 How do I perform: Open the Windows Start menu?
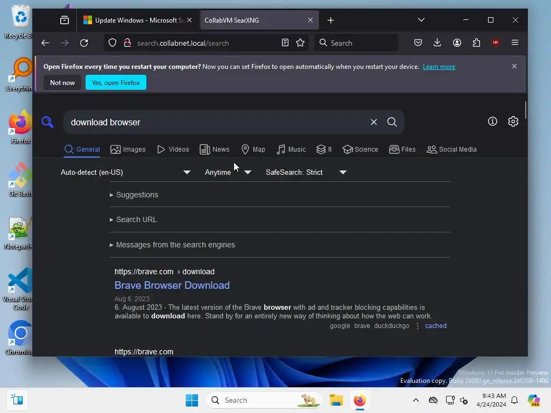(x=192, y=400)
